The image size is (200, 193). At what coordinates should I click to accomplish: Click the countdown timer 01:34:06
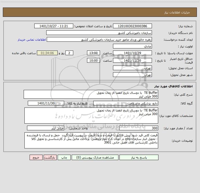(x=47, y=53)
